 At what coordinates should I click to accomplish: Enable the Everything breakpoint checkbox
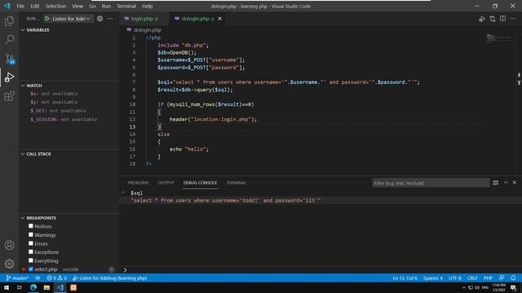point(31,260)
